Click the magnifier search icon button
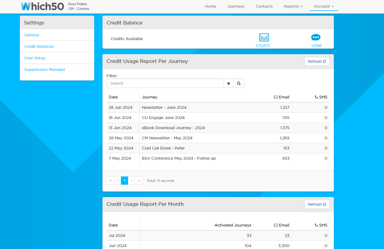This screenshot has height=249, width=384. [x=239, y=83]
